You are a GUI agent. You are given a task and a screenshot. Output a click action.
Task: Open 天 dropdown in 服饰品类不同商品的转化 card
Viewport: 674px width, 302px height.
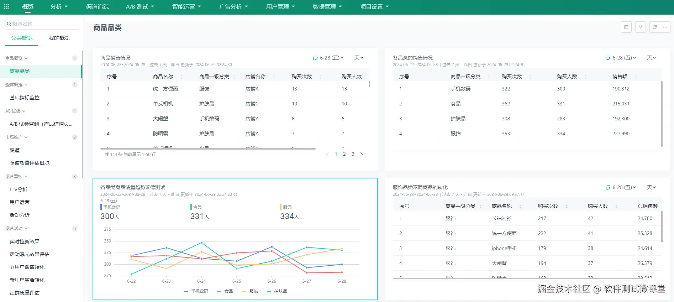click(x=651, y=187)
